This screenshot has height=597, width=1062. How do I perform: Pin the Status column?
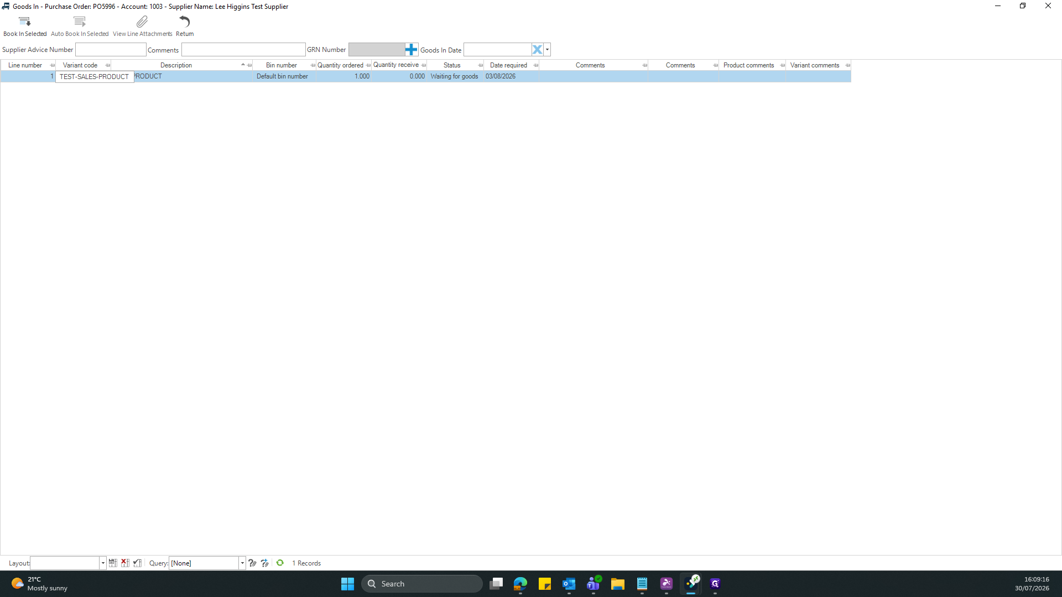tap(481, 65)
